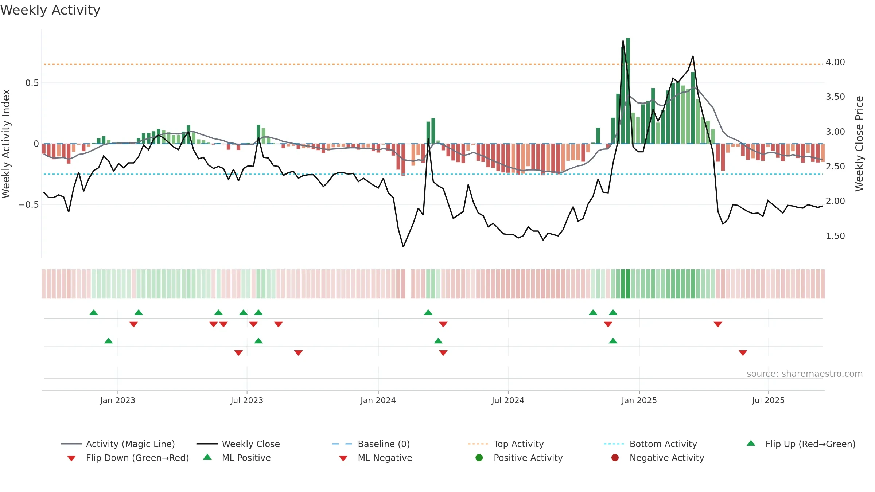
Task: Click the Jul 2023 x-axis label
Action: [x=247, y=401]
